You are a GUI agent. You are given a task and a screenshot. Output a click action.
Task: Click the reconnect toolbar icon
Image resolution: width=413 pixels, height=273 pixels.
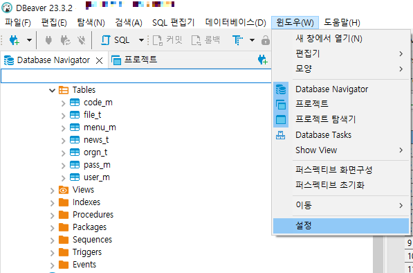65,40
